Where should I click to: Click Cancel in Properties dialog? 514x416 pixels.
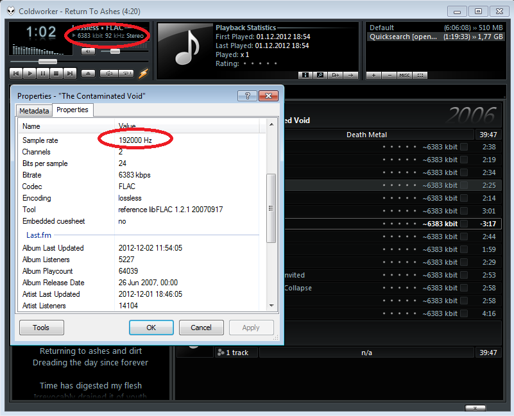201,328
